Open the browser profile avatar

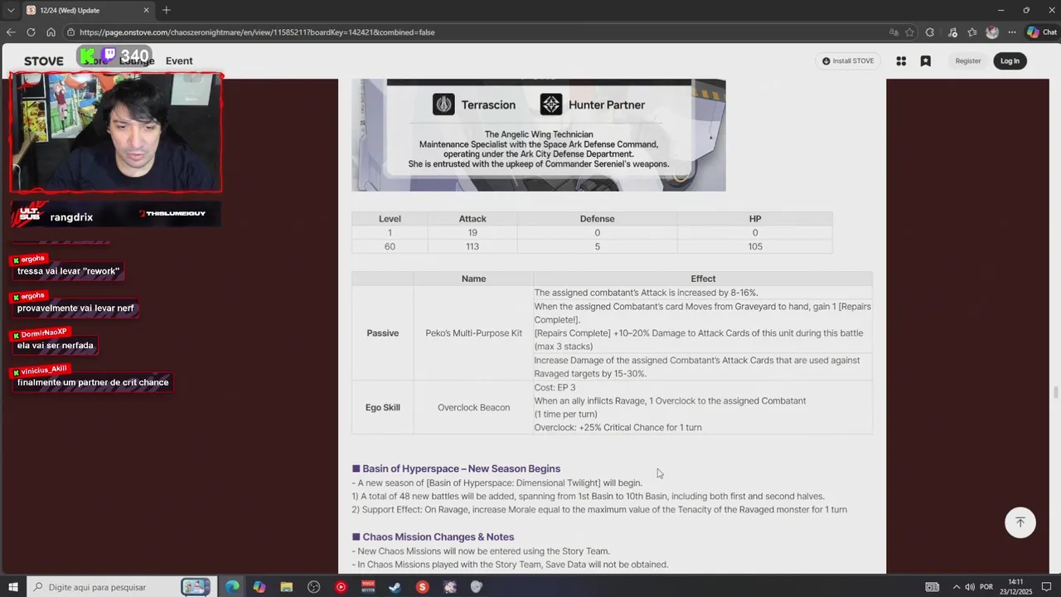pyautogui.click(x=992, y=32)
